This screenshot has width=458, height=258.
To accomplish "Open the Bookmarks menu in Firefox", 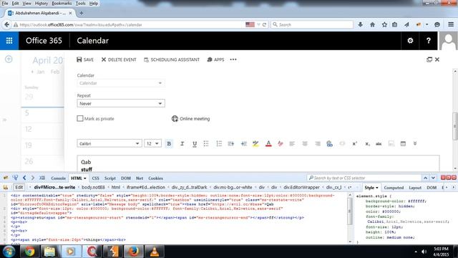I will coord(62,3).
